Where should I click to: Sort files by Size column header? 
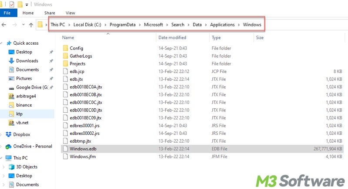point(260,38)
